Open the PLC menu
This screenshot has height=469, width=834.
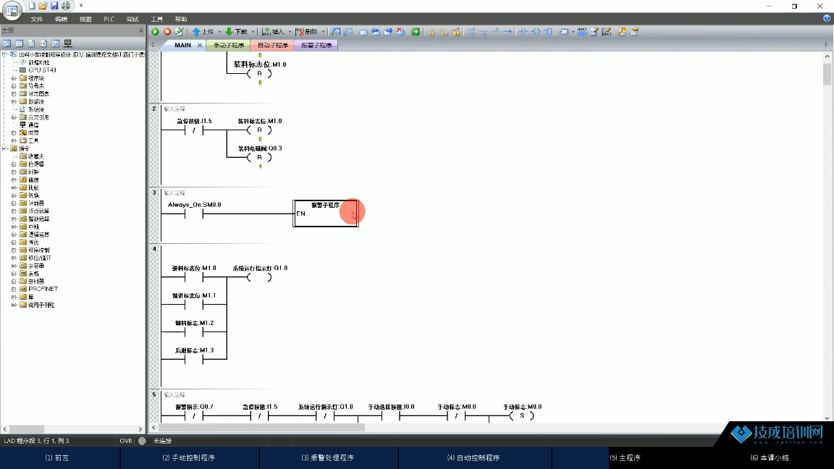click(x=109, y=19)
